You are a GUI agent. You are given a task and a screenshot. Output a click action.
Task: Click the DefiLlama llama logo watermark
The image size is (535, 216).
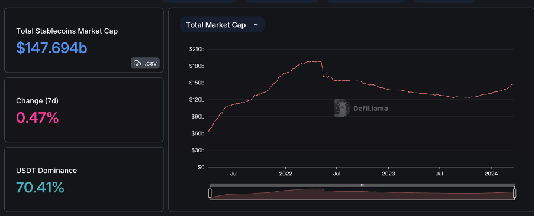[x=342, y=108]
